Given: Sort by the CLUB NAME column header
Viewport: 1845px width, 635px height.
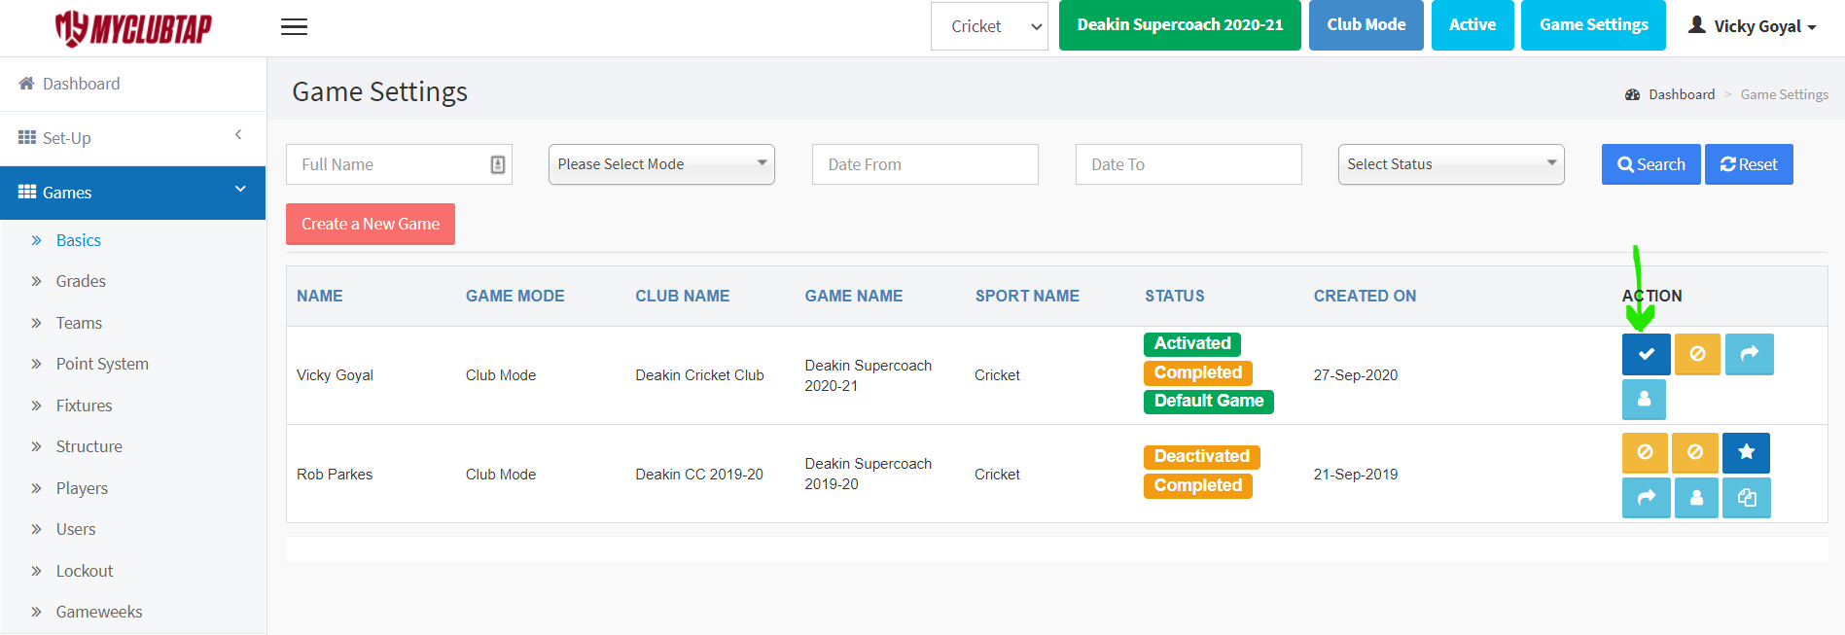Looking at the screenshot, I should click(683, 296).
